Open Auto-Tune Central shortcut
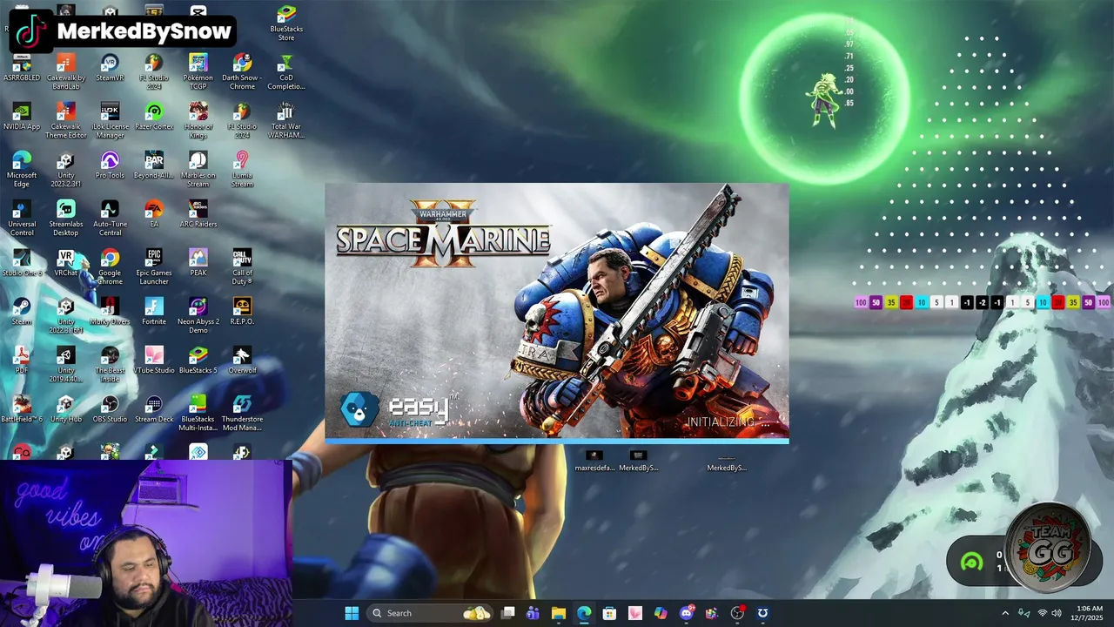This screenshot has height=627, width=1114. pyautogui.click(x=110, y=219)
